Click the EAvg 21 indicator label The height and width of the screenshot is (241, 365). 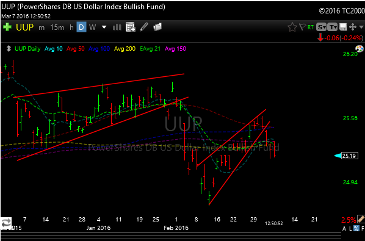point(150,49)
